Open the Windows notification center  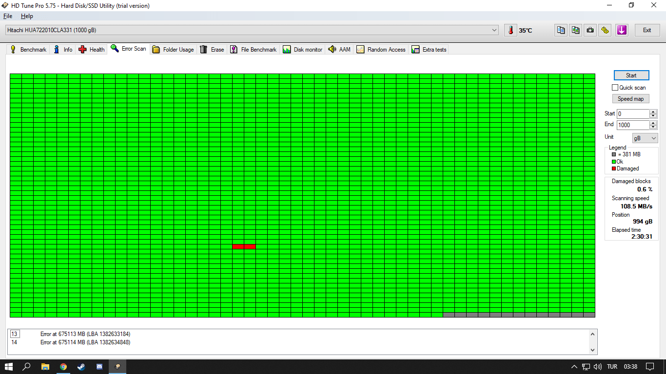click(650, 367)
